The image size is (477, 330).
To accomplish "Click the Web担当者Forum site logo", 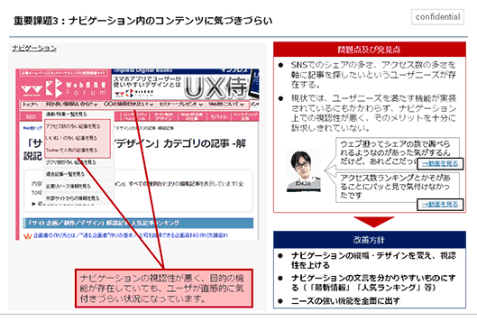I will pyautogui.click(x=64, y=87).
